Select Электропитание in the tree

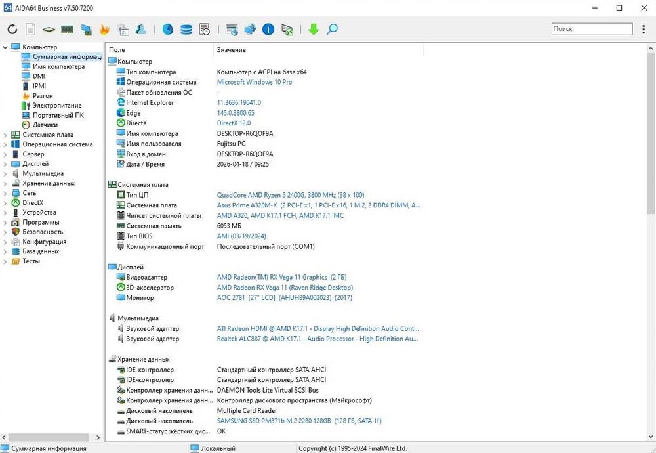click(x=57, y=106)
